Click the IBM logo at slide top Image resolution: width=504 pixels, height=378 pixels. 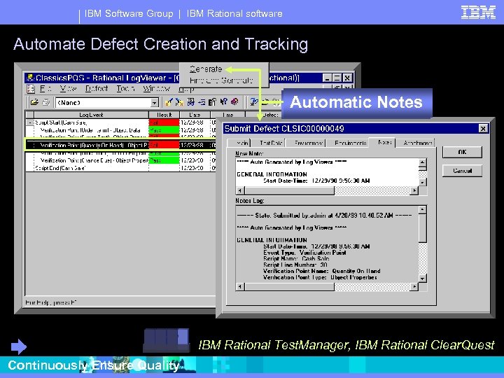click(x=478, y=13)
